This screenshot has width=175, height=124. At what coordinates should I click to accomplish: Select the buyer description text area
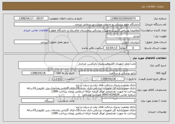pos(77,112)
